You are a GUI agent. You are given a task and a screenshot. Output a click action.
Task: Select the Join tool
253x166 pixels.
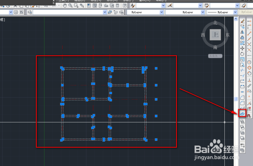pyautogui.click(x=242, y=92)
